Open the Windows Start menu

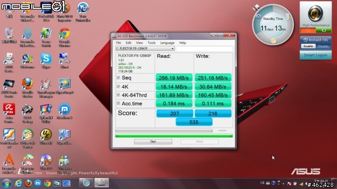[x=6, y=183]
